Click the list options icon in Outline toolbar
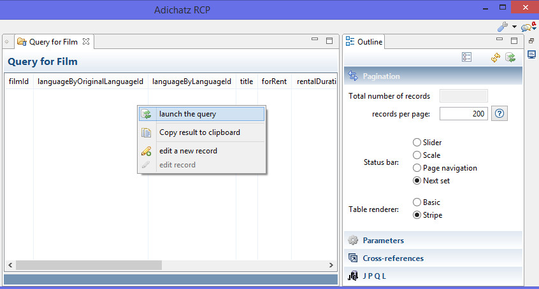 tap(467, 57)
